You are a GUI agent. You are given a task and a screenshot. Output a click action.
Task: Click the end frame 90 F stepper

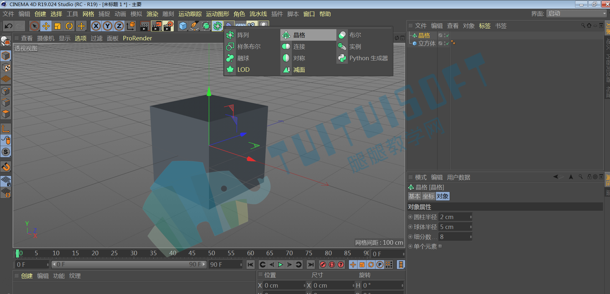pos(241,265)
